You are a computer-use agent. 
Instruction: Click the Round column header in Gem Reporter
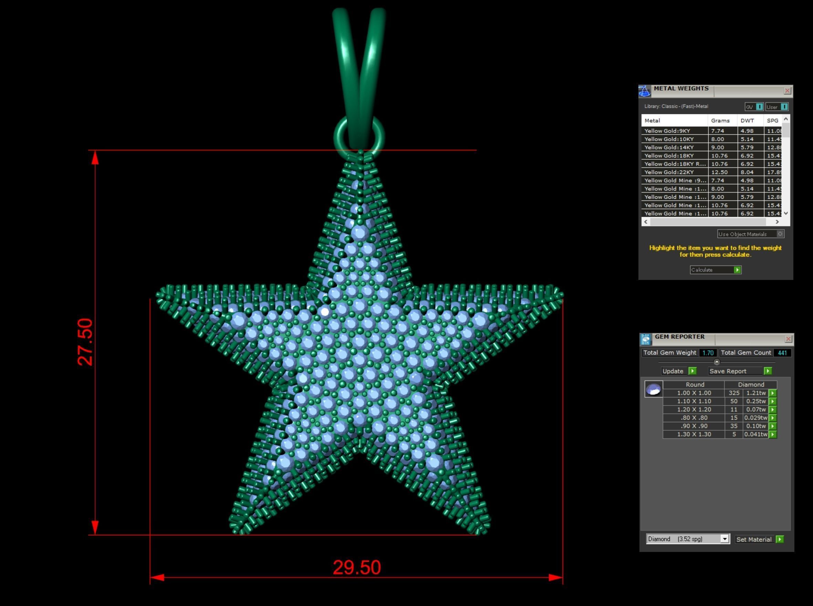click(x=694, y=385)
